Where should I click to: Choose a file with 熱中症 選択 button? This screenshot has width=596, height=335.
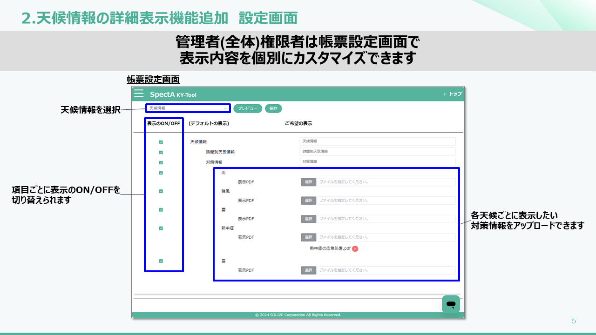308,237
